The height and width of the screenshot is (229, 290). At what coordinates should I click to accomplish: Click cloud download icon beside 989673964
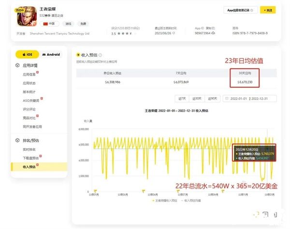click(x=213, y=33)
